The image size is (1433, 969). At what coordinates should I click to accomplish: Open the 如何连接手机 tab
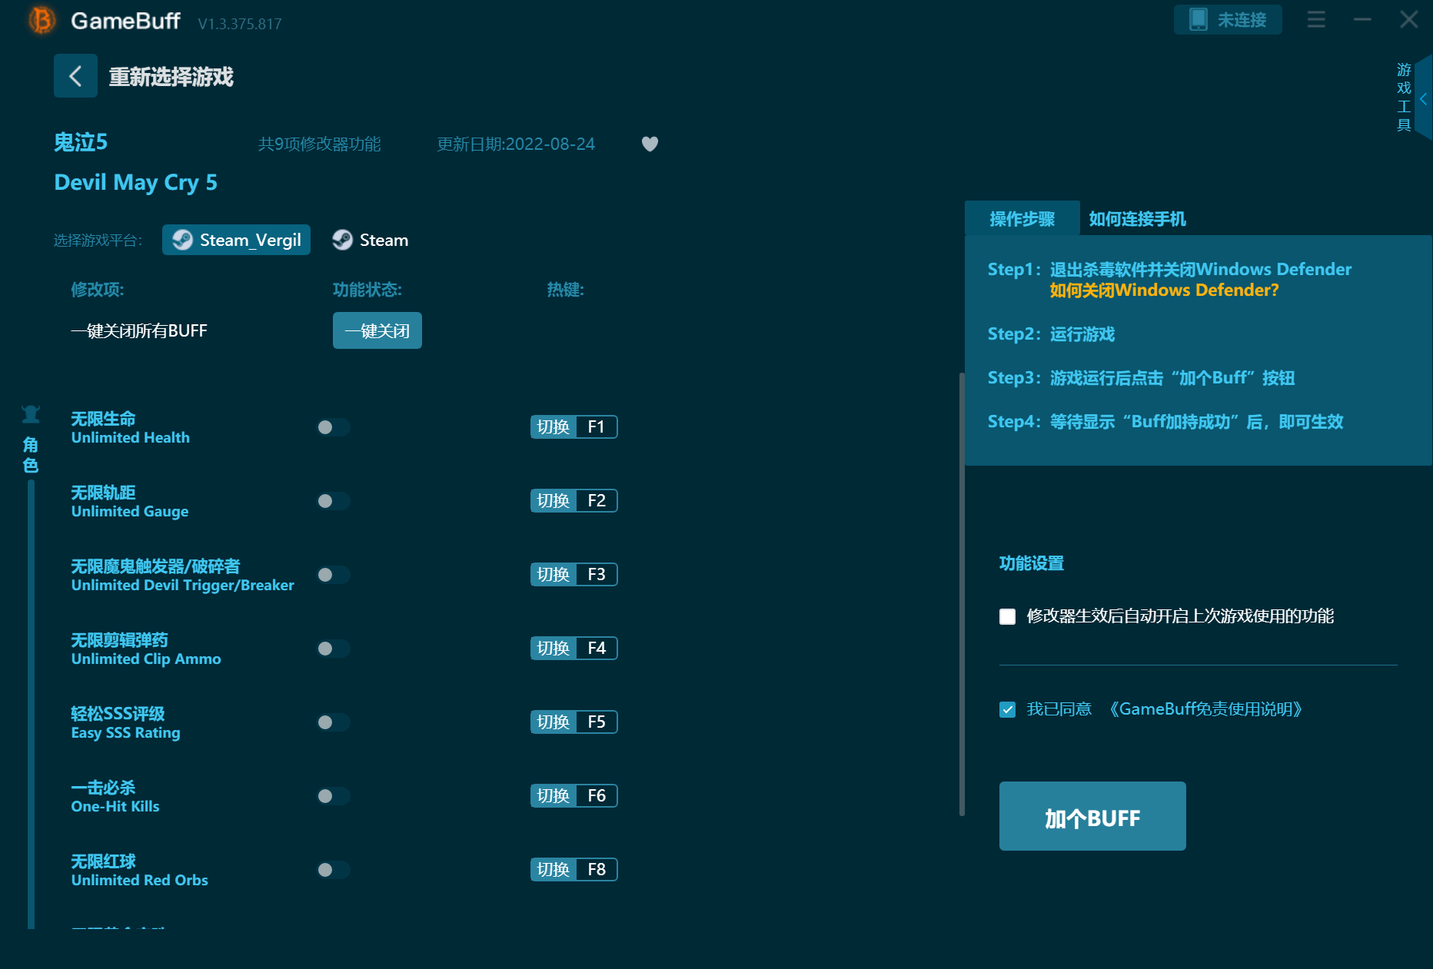click(1137, 219)
